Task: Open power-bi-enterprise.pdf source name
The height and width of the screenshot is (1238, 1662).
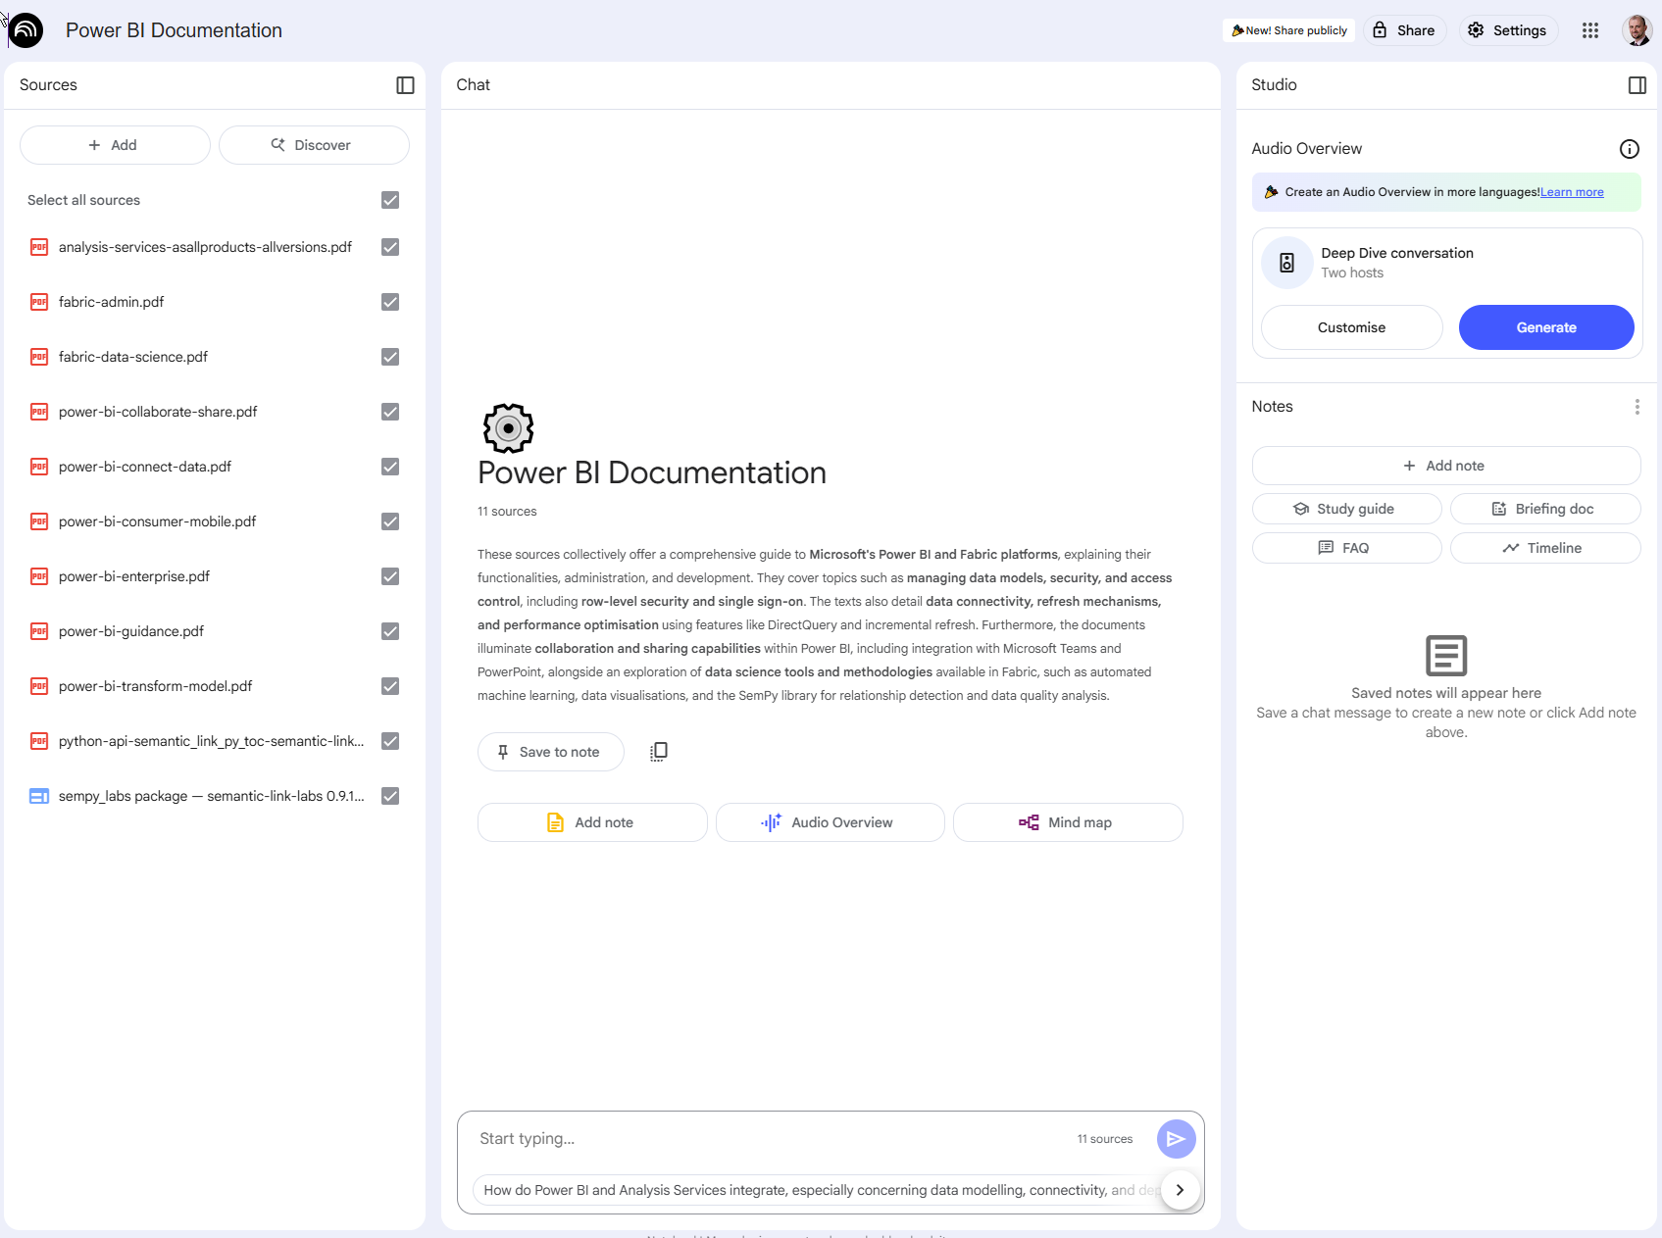Action: [134, 576]
